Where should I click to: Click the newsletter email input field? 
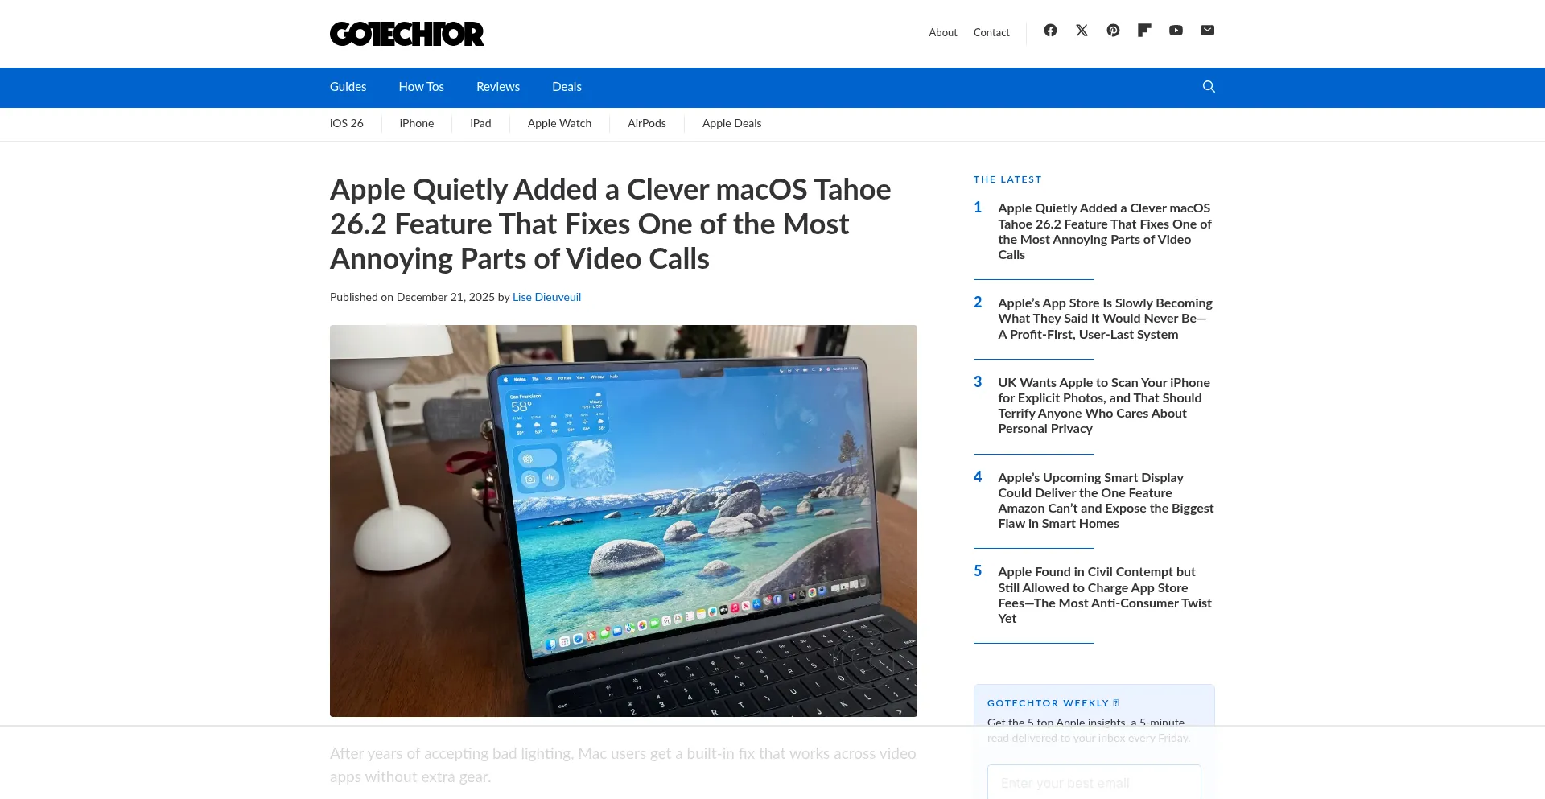pos(1094,782)
